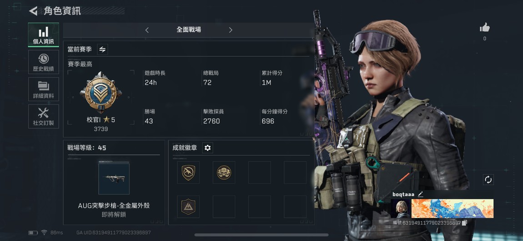This screenshot has width=523, height=241.
Task: Switch to previous game mode with left chevron
Action: (147, 30)
